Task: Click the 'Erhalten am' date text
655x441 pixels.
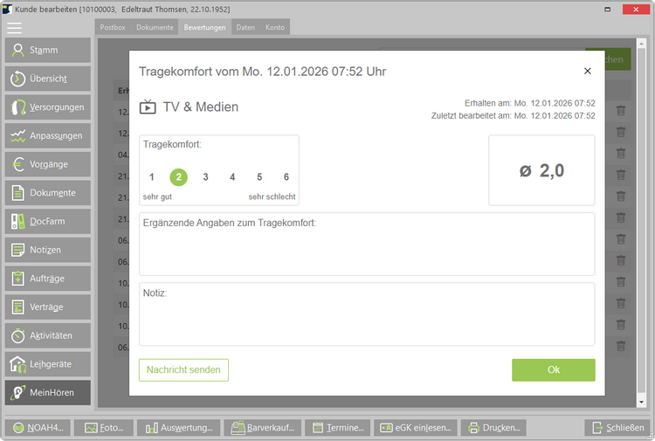Action: (530, 103)
